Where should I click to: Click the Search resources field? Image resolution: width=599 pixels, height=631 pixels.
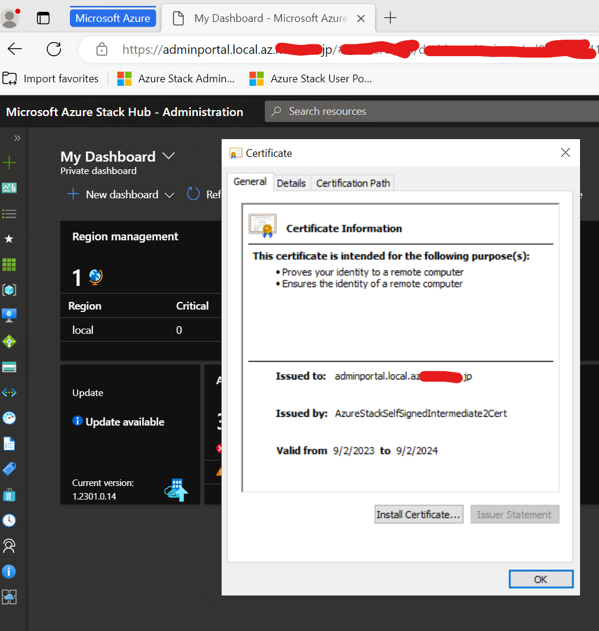tap(431, 111)
